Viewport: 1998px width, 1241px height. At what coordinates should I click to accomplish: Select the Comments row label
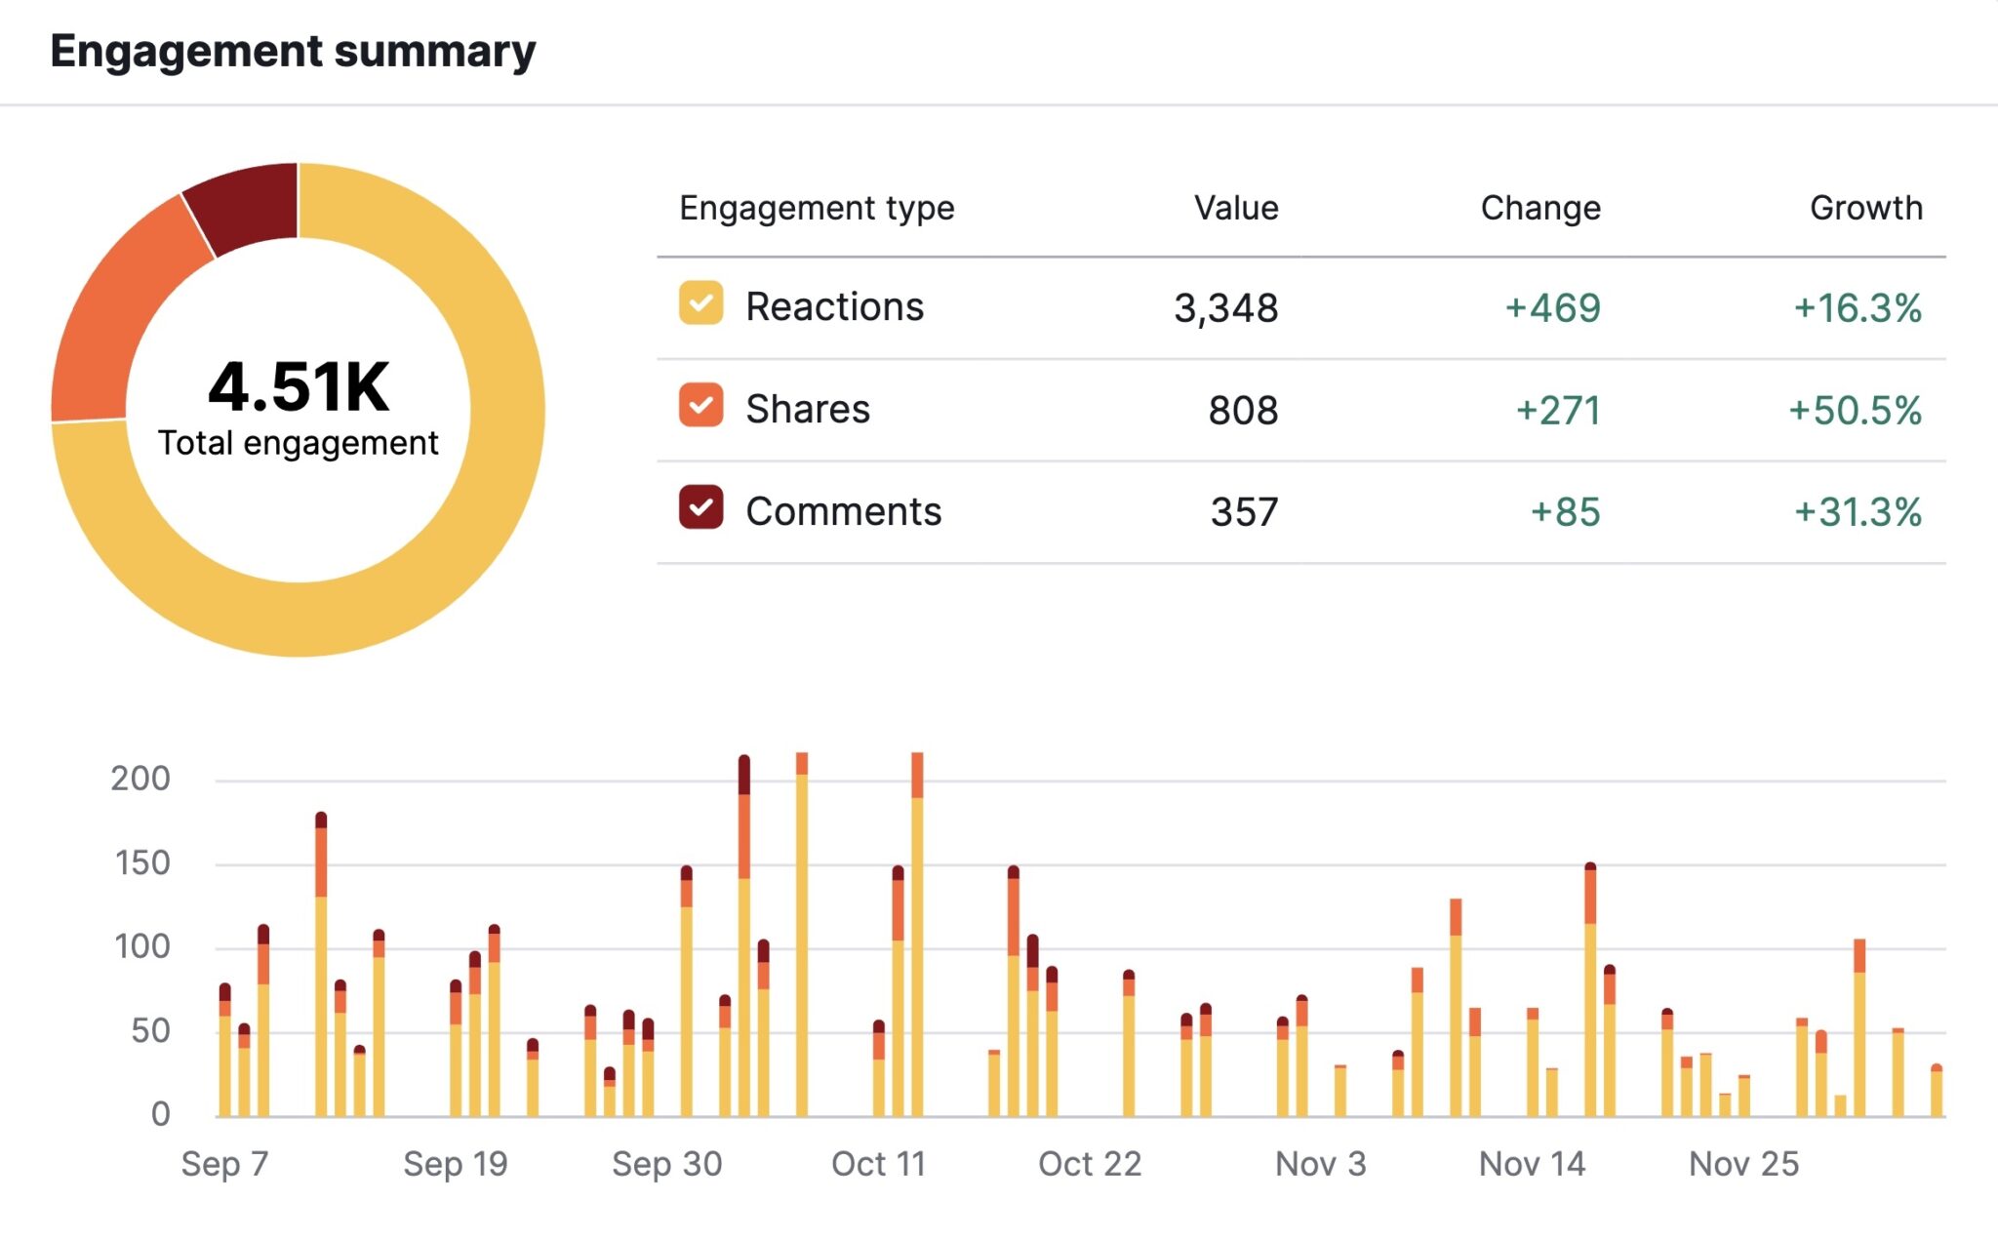point(843,512)
